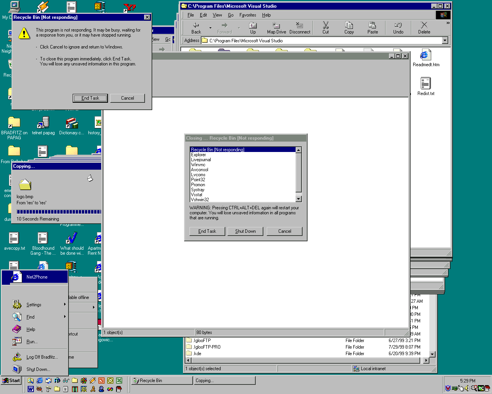Launch Word from quick launch bar

(31, 389)
